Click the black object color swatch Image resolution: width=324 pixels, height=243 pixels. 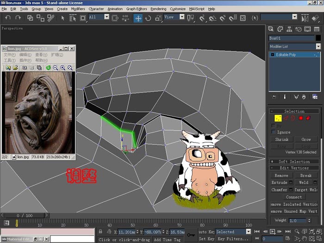coord(318,38)
